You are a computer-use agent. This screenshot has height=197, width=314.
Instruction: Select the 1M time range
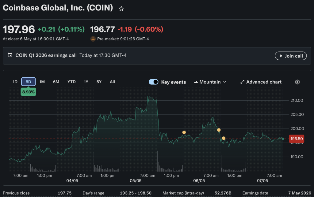(42, 82)
